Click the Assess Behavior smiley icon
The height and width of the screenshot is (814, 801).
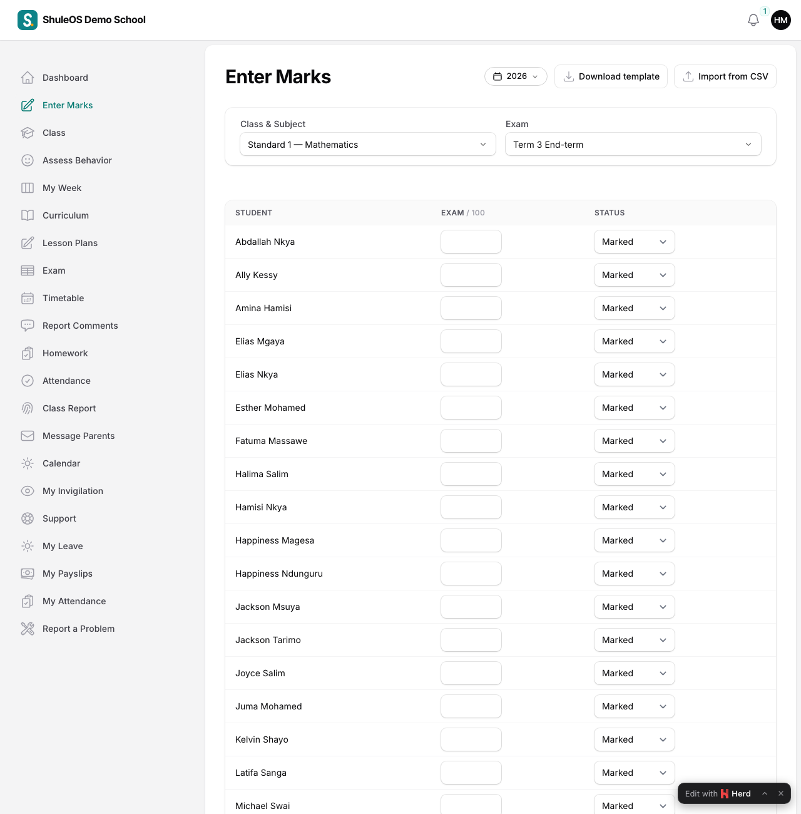click(28, 160)
